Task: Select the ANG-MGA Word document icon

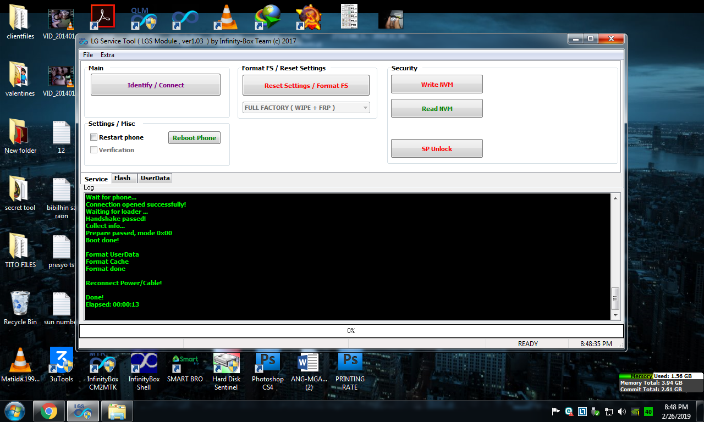Action: point(309,371)
